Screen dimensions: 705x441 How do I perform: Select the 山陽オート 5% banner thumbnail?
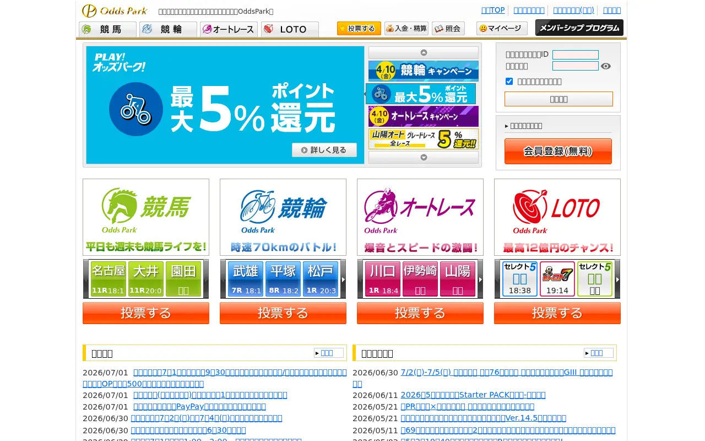(423, 139)
